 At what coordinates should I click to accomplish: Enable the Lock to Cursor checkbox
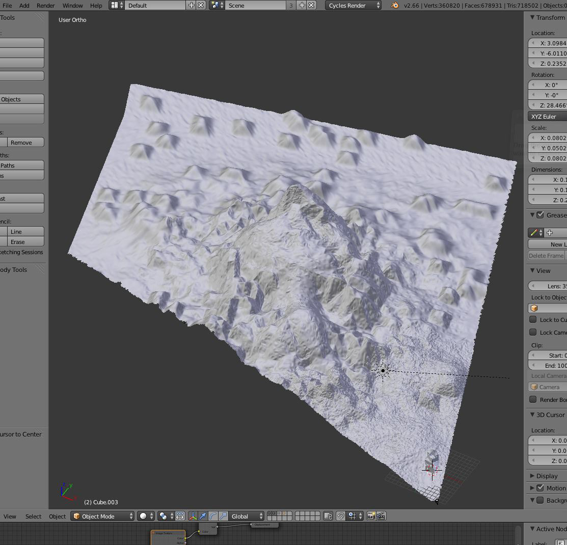click(533, 320)
